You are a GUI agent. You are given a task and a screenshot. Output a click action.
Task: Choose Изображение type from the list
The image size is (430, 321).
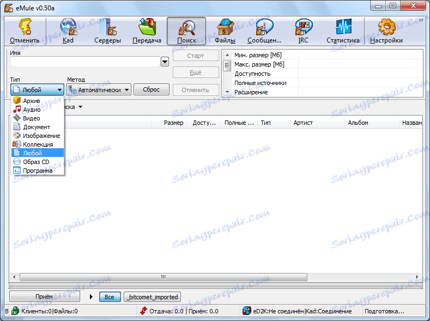(x=38, y=136)
